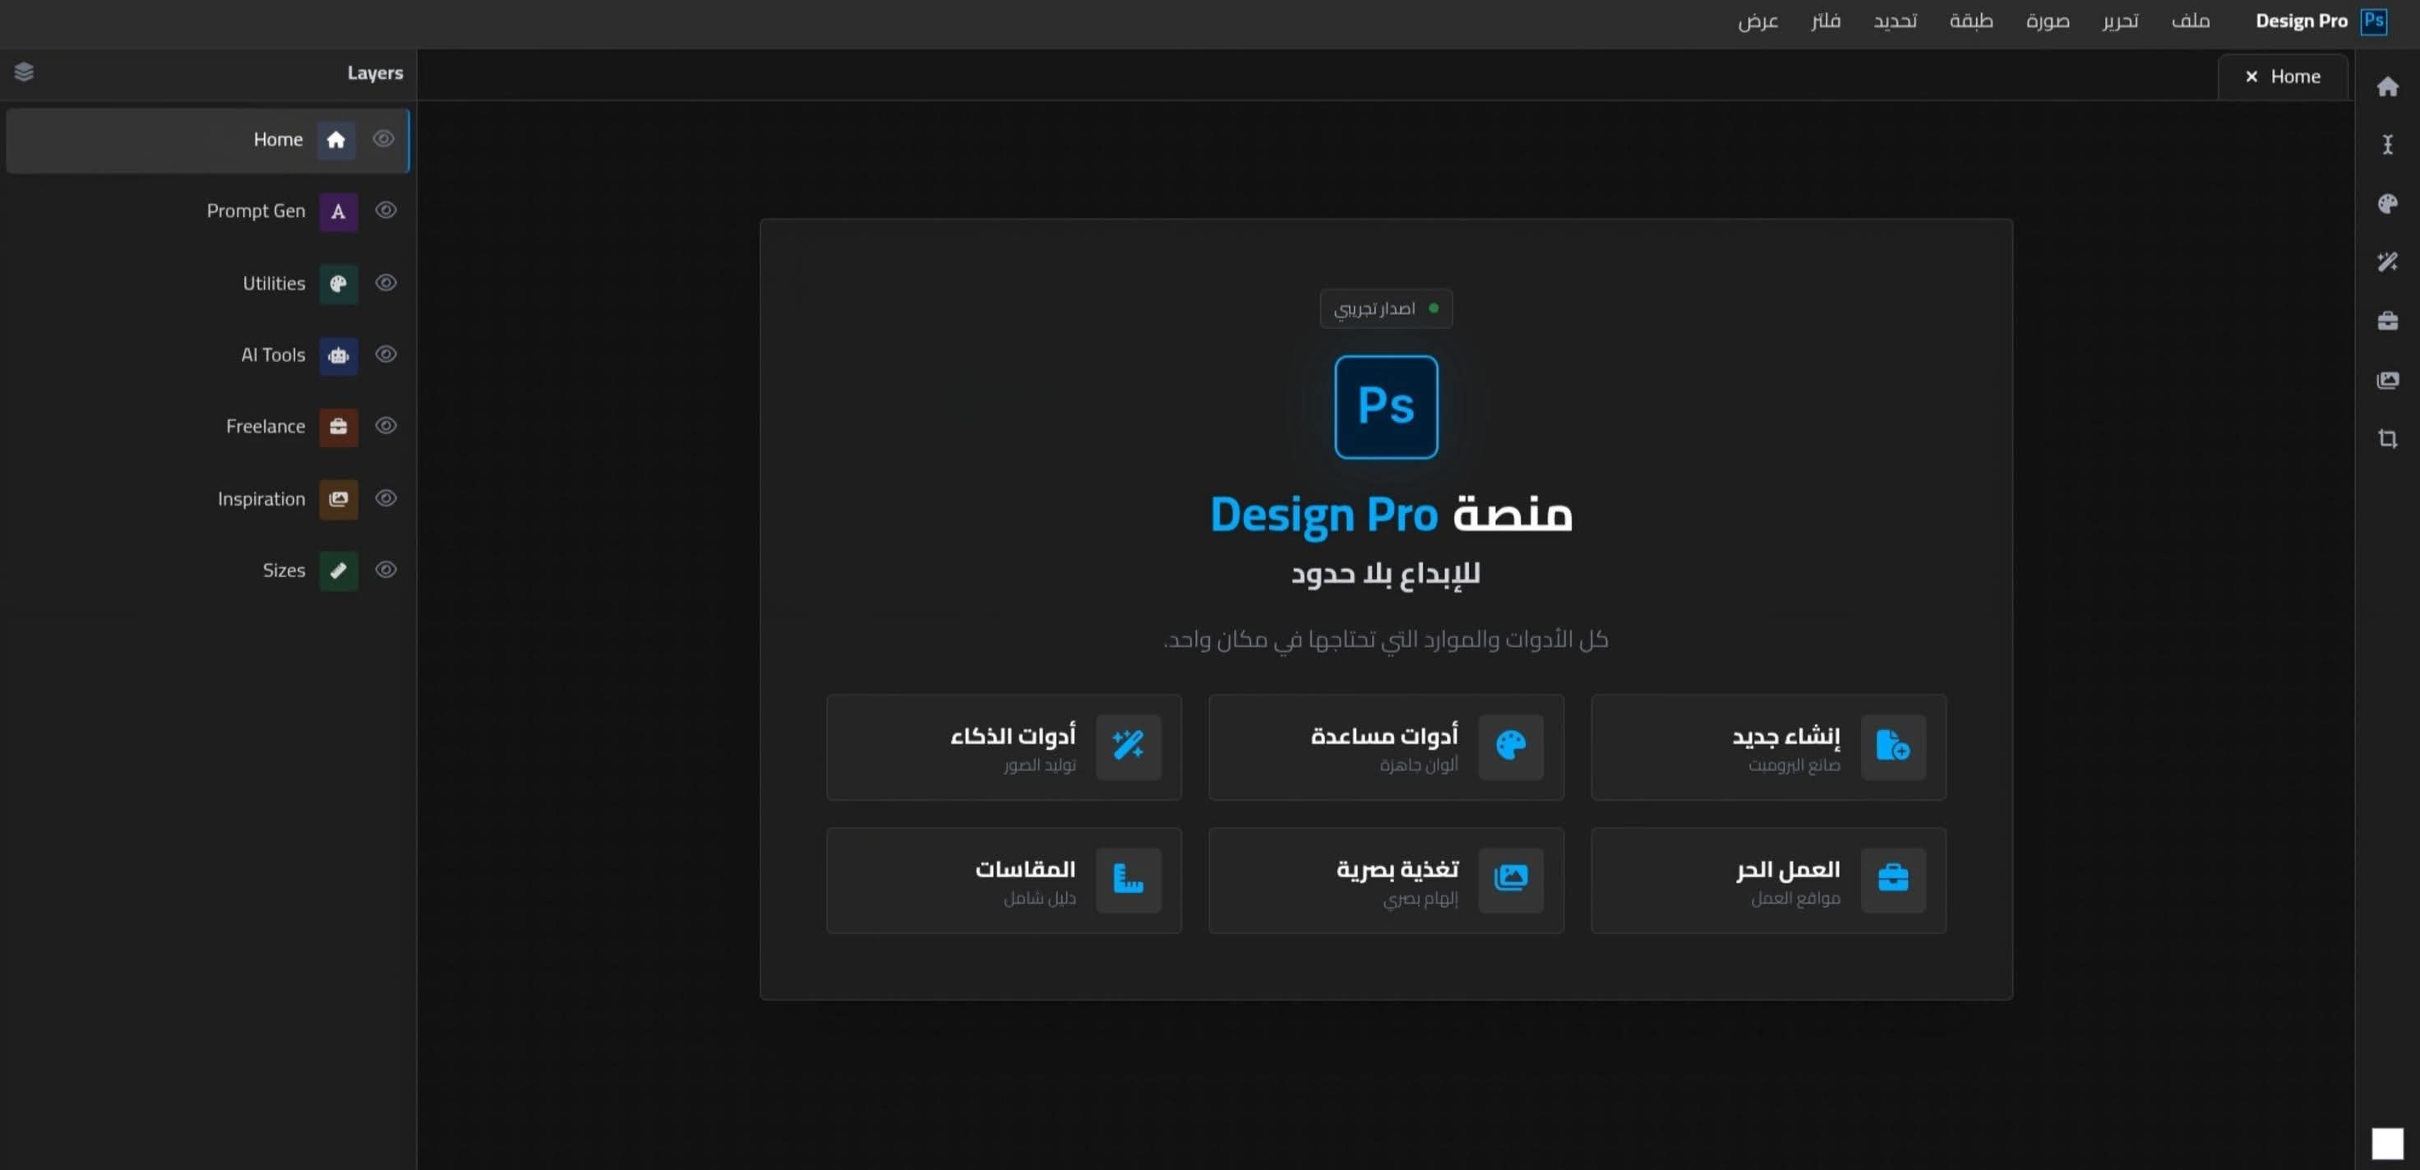Screen dimensions: 2420x1170
Task: Open the أدوات الذكاء card
Action: point(1004,747)
